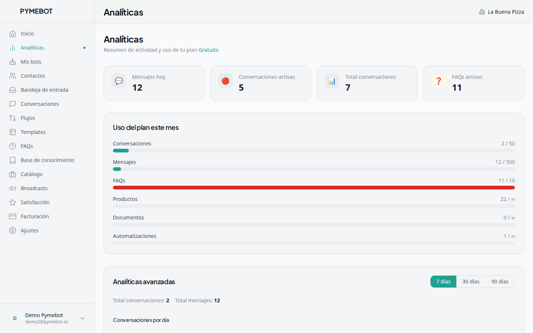Screen dimensions: 533x333
Task: Click the Mis bots robot icon
Action: tap(13, 61)
